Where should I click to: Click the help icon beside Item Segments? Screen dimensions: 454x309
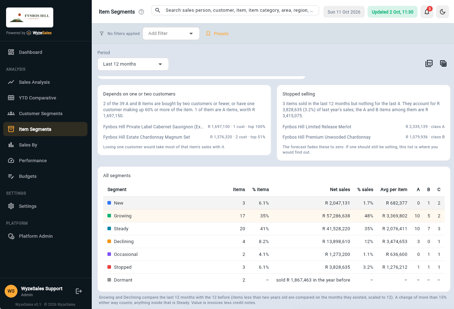pyautogui.click(x=141, y=12)
